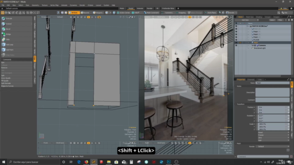Screen dimensions: 294x165
Task: Select the Slide tool
Action: click(x=17, y=39)
